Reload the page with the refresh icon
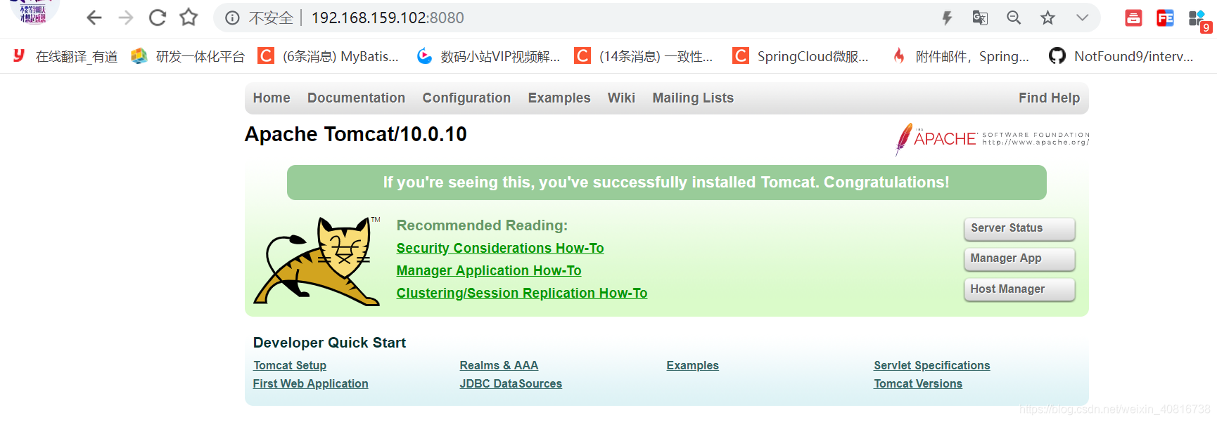 tap(158, 18)
